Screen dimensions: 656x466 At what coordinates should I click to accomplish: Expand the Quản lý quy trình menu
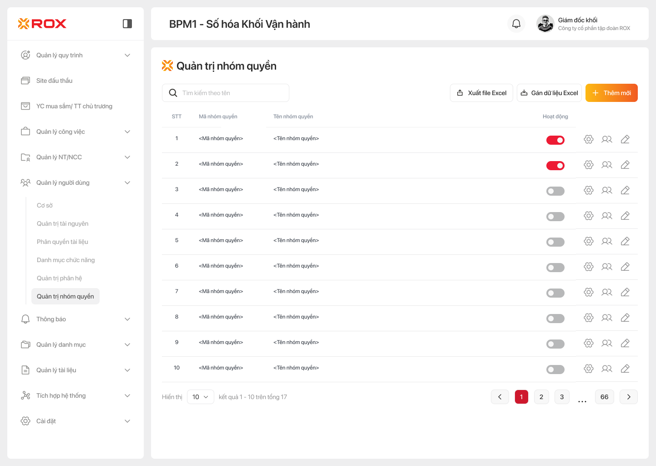(x=76, y=55)
